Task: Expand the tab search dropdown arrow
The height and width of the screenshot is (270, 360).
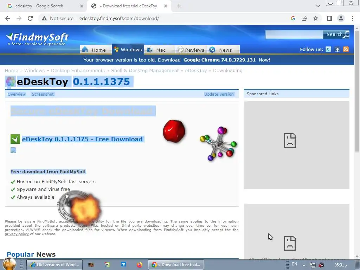Action: (x=318, y=6)
